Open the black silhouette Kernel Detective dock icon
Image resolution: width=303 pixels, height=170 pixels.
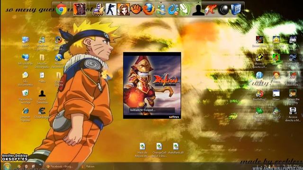[x=198, y=9]
